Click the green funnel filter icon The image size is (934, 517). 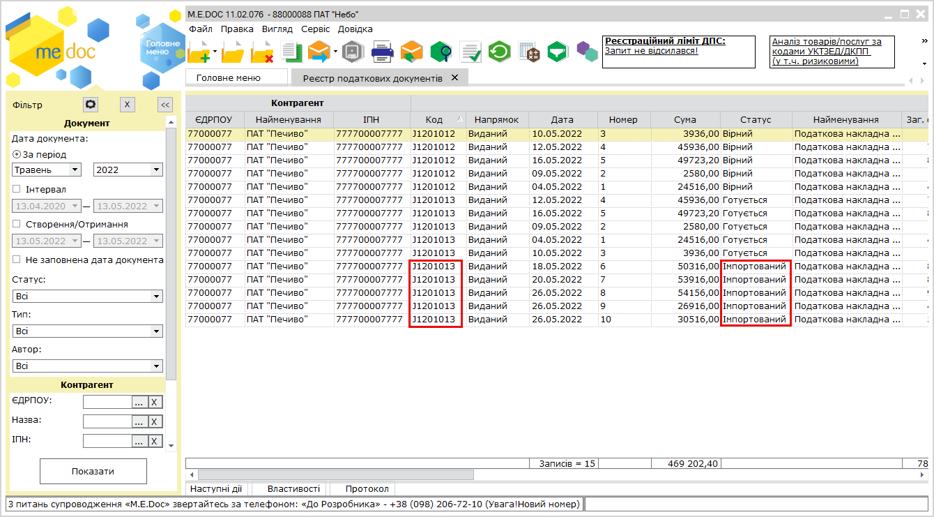(x=557, y=52)
